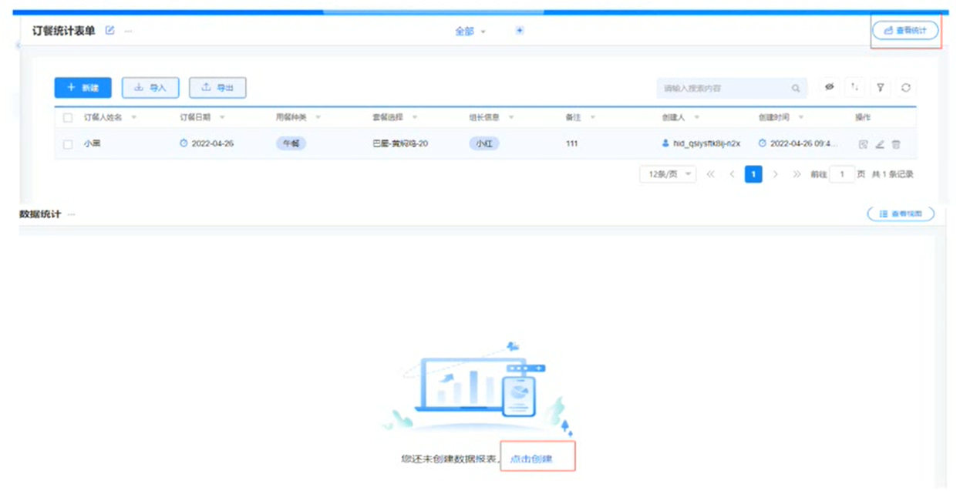Click the sort arrows icon in toolbar
960x491 pixels.
pos(854,88)
